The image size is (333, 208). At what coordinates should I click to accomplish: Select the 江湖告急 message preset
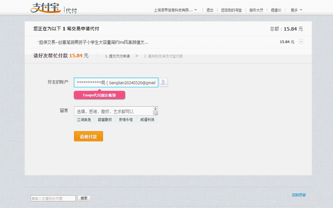click(x=84, y=120)
